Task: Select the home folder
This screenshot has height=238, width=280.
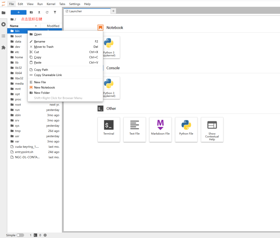Action: pyautogui.click(x=18, y=57)
